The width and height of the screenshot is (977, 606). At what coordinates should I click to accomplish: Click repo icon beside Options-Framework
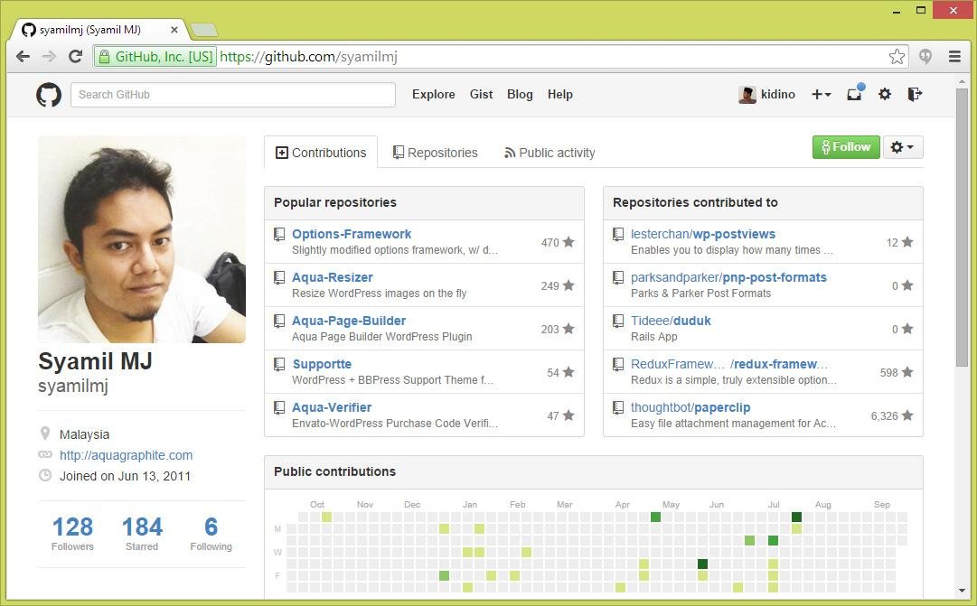[x=279, y=234]
